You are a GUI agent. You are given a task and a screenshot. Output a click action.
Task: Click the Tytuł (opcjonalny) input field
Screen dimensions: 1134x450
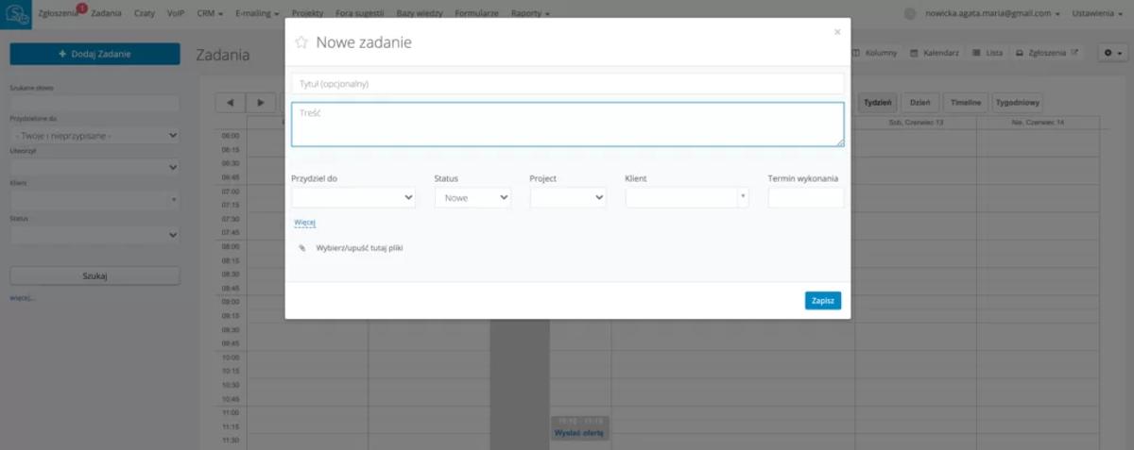[568, 84]
